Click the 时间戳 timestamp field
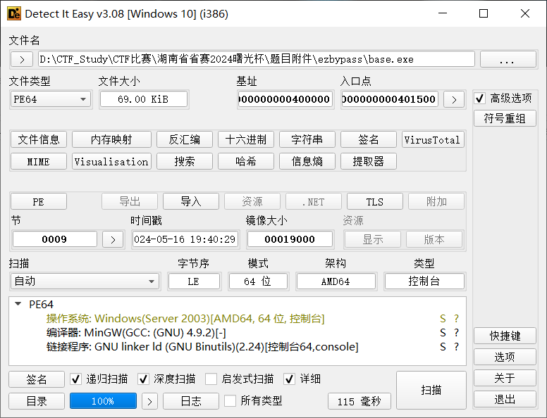 pyautogui.click(x=185, y=240)
